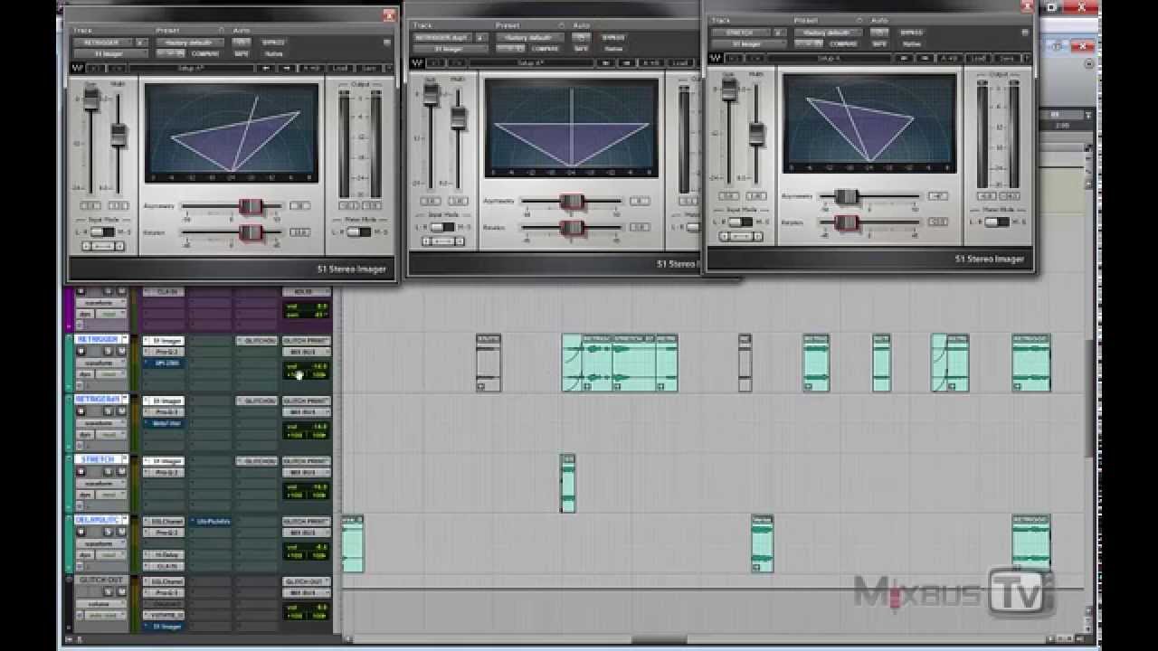Click the Waves logo in STRETCH plugin window

tap(716, 58)
